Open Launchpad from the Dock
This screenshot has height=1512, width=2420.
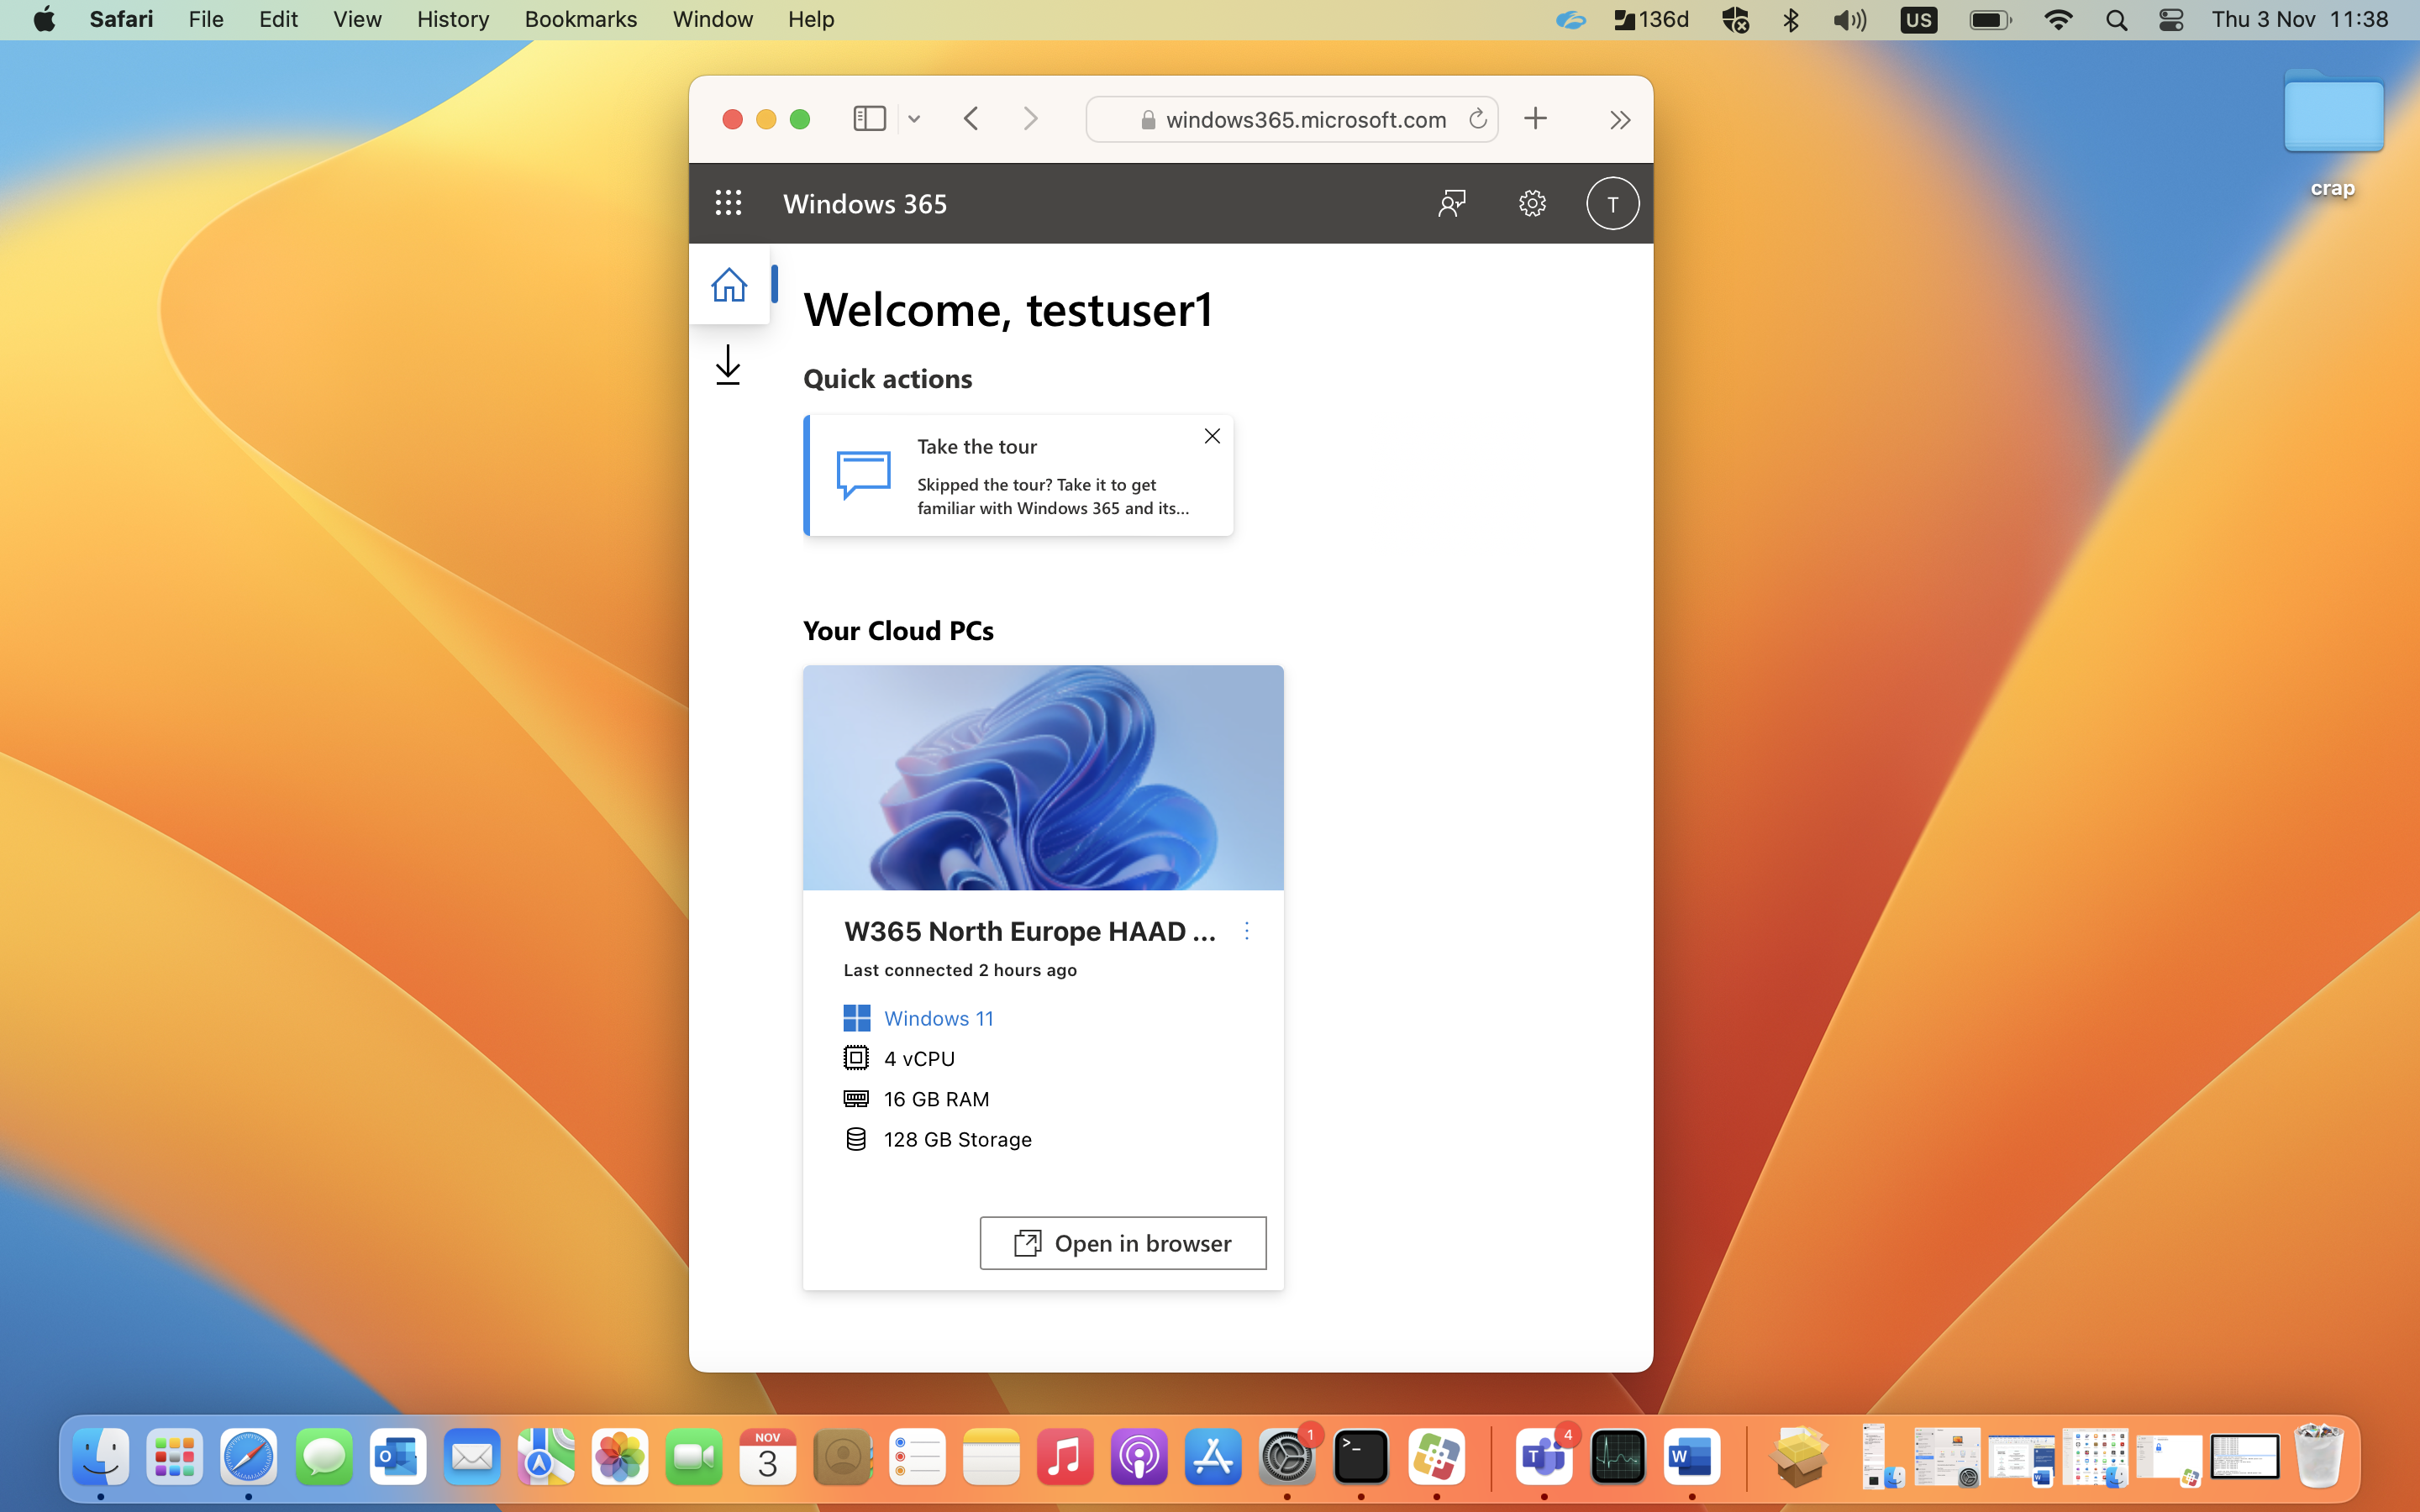tap(175, 1456)
